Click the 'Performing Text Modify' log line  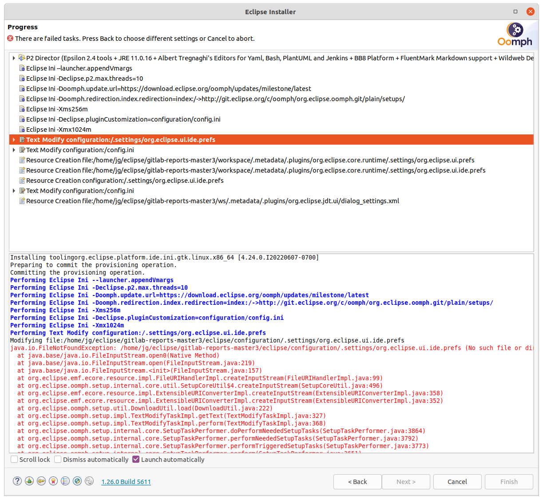[138, 333]
